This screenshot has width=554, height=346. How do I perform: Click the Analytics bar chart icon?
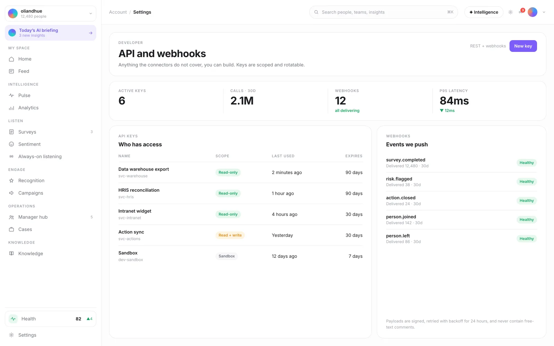(x=11, y=108)
